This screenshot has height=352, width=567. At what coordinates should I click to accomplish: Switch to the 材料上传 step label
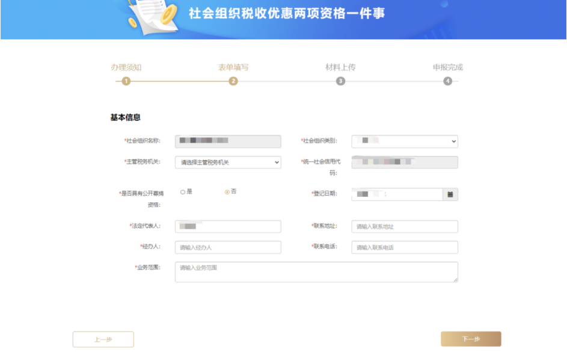(x=340, y=67)
